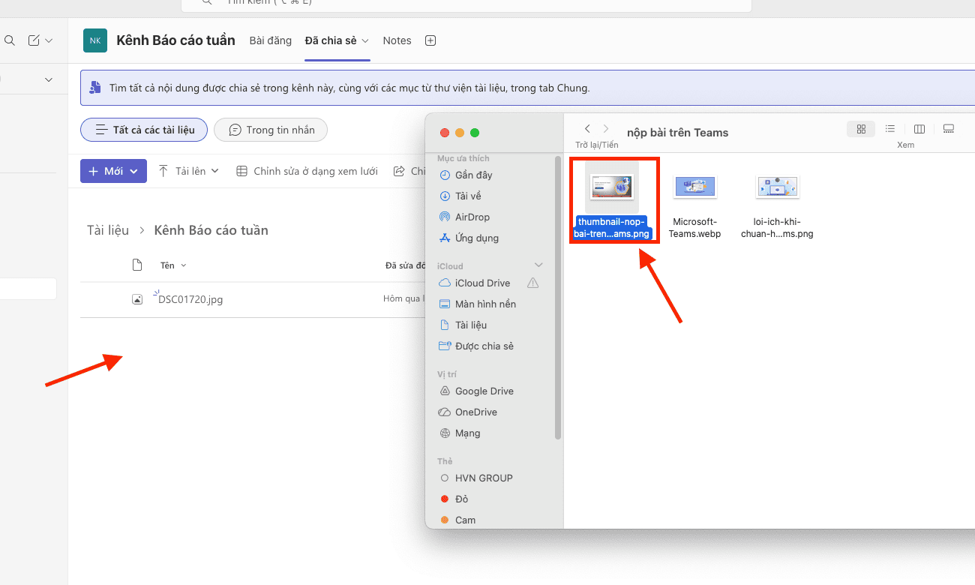Switch Finder to gallery view
The width and height of the screenshot is (975, 585).
pos(949,129)
